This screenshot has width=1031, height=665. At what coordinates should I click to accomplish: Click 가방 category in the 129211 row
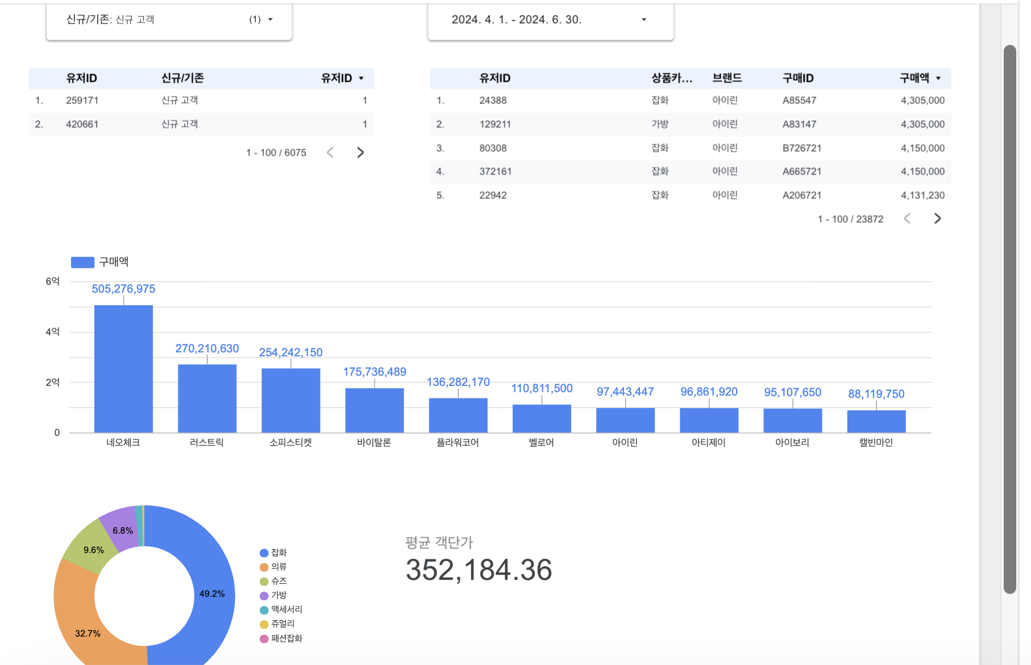pos(660,124)
